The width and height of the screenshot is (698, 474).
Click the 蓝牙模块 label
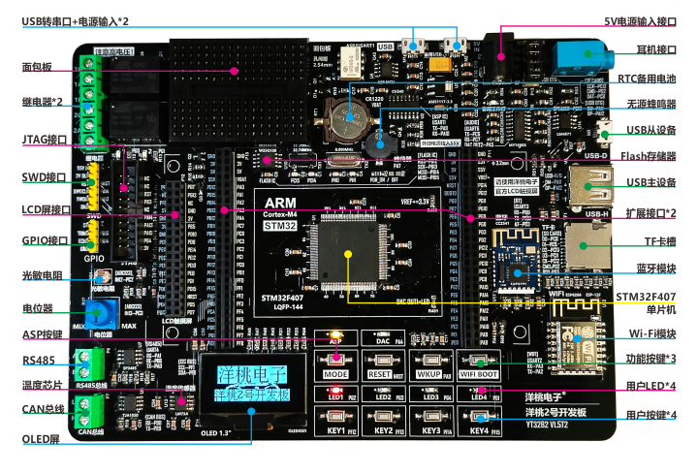coord(656,269)
